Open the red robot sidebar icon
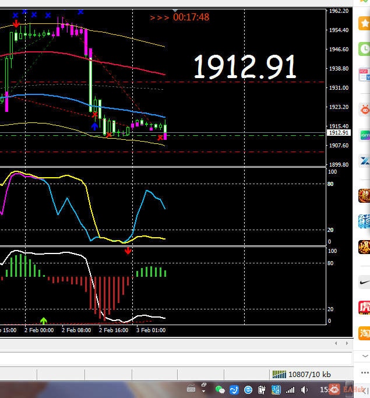This screenshot has width=370, height=398. [x=364, y=110]
